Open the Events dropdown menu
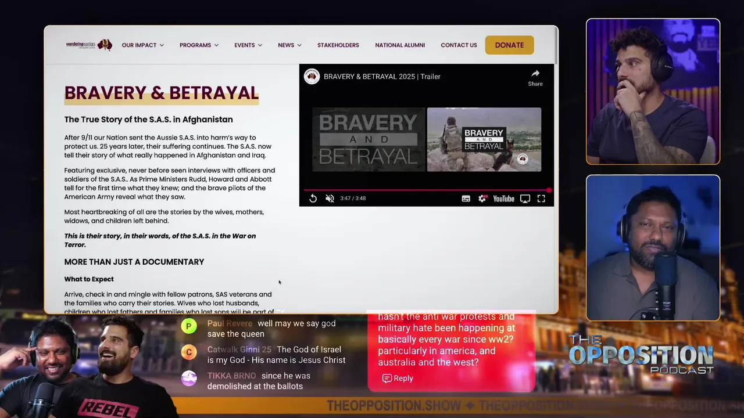The height and width of the screenshot is (418, 744). click(248, 45)
